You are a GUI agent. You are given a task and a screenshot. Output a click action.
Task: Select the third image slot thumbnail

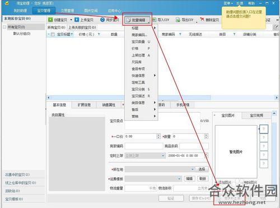(x=264, y=146)
